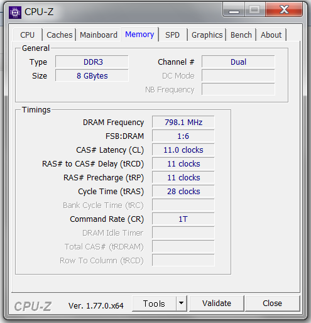Click the empty NB Frequency field

coord(238,90)
